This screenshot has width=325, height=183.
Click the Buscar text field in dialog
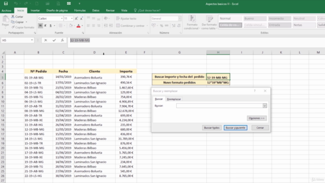click(x=220, y=106)
